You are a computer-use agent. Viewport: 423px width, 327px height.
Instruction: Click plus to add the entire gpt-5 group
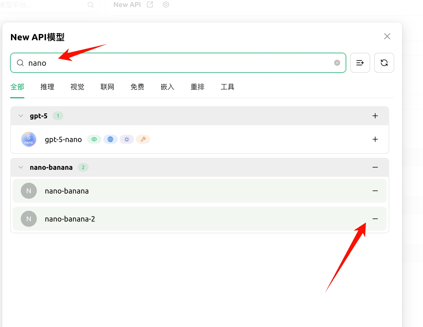coord(375,115)
